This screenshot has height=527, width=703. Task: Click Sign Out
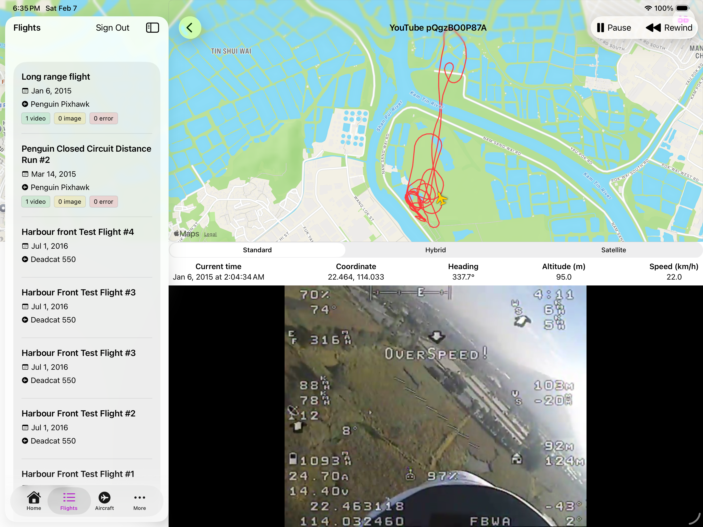112,28
